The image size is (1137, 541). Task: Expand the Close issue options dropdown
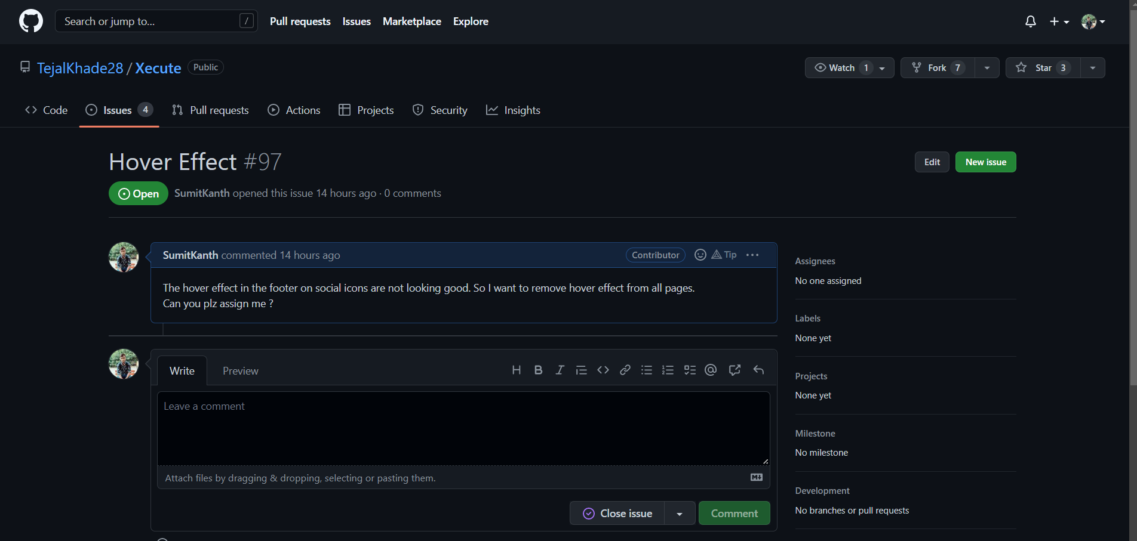point(680,513)
